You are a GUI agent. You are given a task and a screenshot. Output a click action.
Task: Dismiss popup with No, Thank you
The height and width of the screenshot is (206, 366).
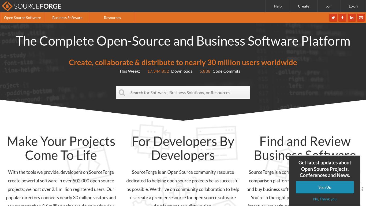point(325,199)
